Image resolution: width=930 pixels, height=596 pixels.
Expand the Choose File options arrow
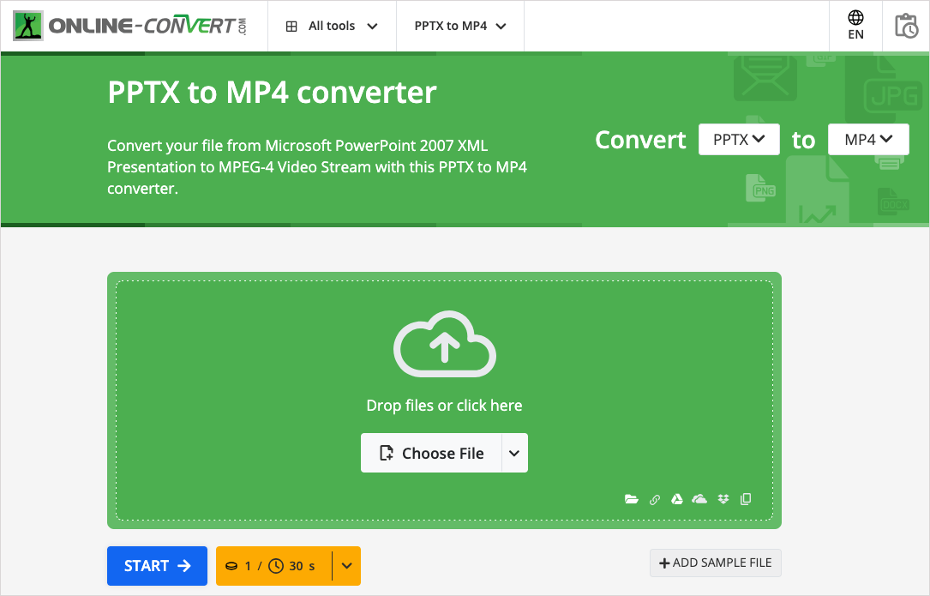pyautogui.click(x=515, y=453)
